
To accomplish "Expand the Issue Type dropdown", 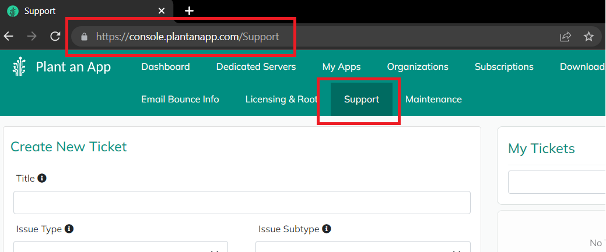I will click(121, 247).
